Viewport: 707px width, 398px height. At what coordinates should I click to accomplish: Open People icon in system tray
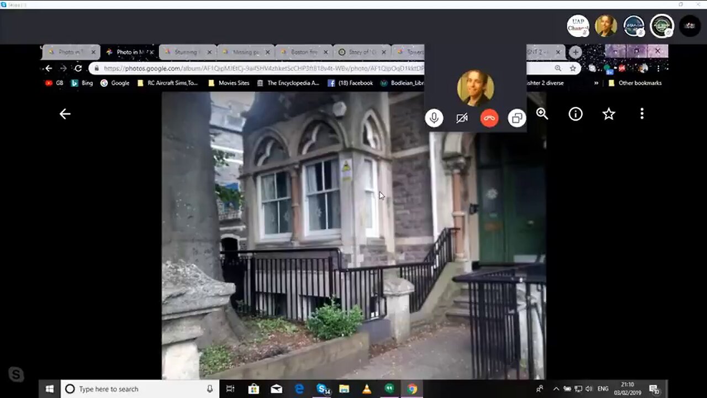pos(540,389)
